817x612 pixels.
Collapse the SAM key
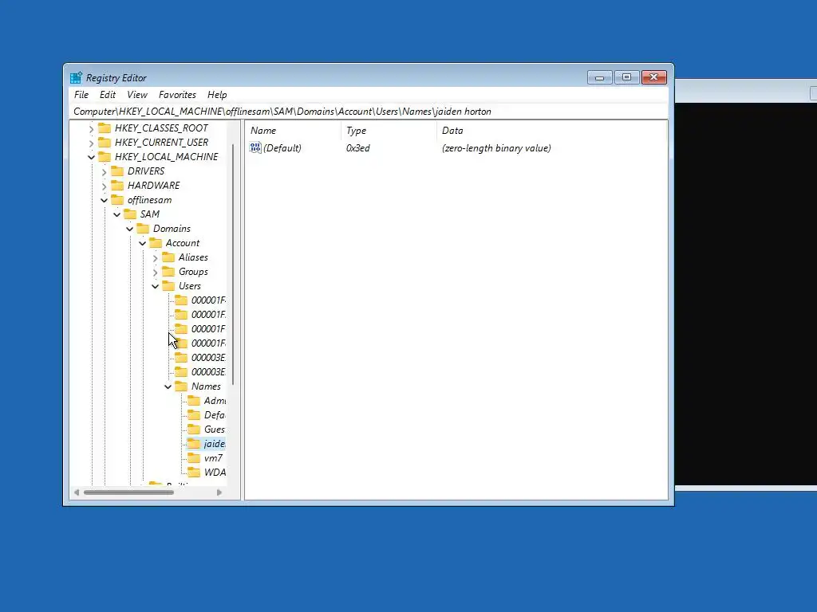point(116,214)
